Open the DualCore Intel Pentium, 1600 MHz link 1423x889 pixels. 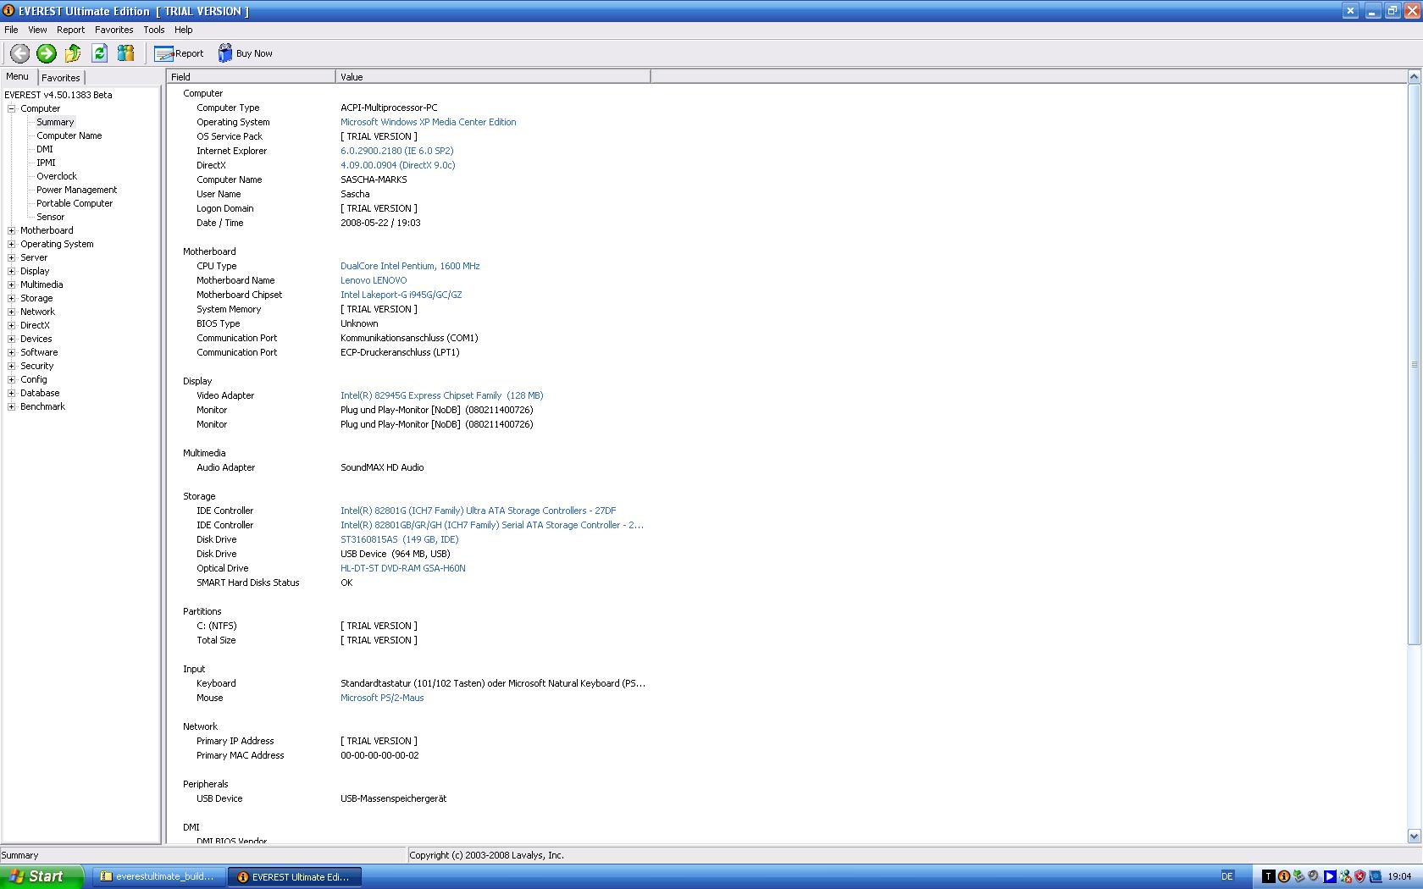point(410,266)
